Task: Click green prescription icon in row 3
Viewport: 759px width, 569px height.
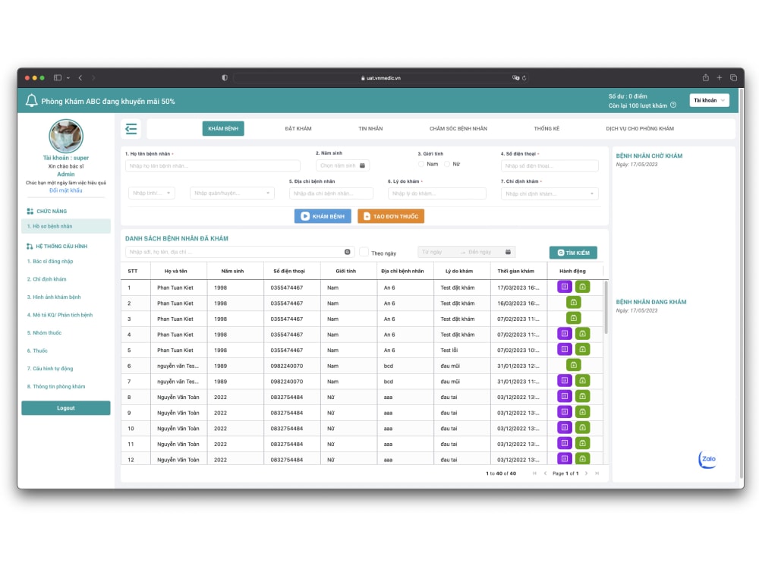Action: (x=574, y=318)
